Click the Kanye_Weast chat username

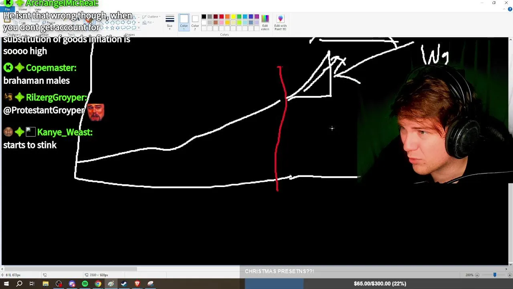[65, 132]
